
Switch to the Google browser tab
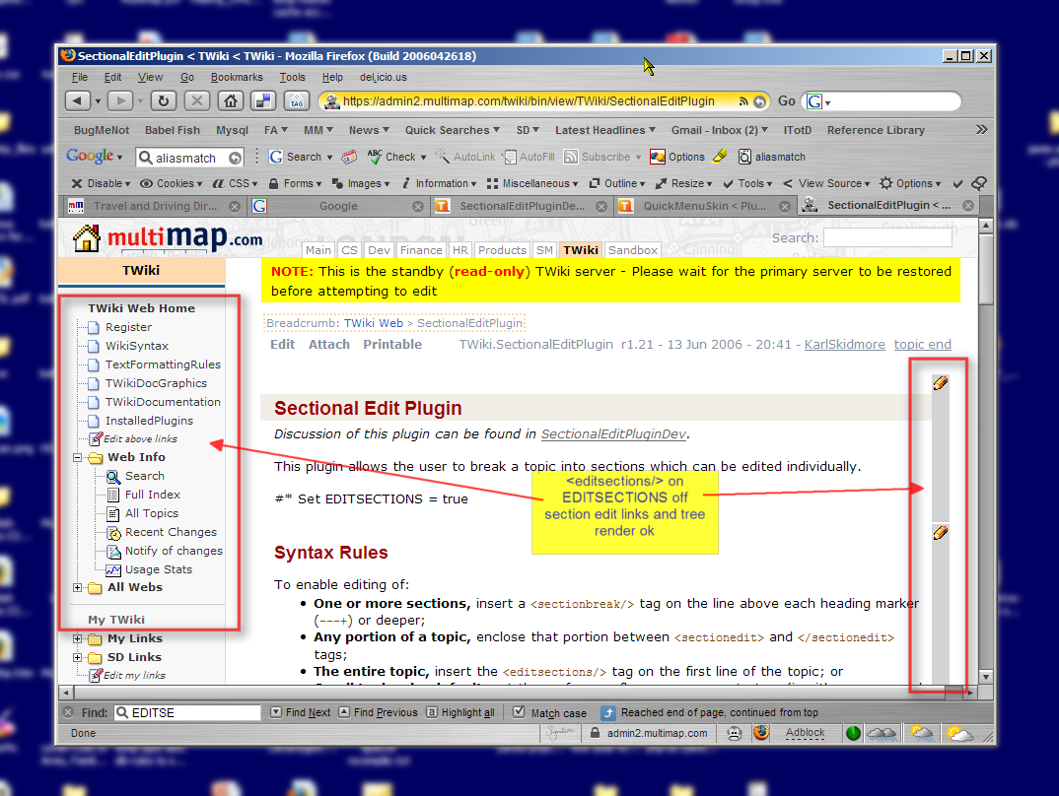(x=338, y=207)
